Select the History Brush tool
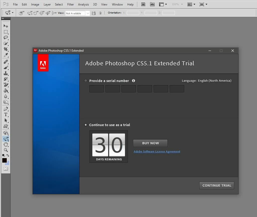This screenshot has width=257, height=217. (x=6, y=79)
